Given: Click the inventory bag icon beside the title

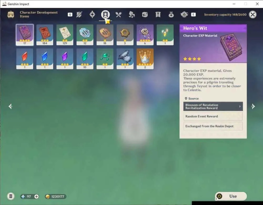Looking at the screenshot, I should (x=11, y=14).
